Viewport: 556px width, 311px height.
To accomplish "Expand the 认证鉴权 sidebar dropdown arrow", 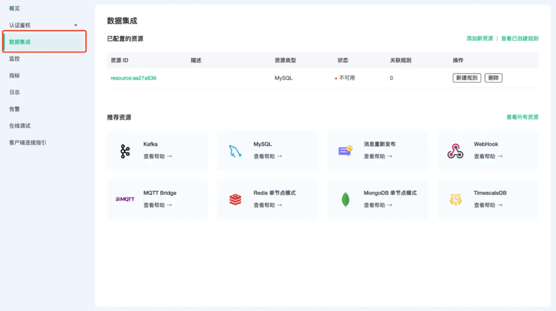I will 76,25.
